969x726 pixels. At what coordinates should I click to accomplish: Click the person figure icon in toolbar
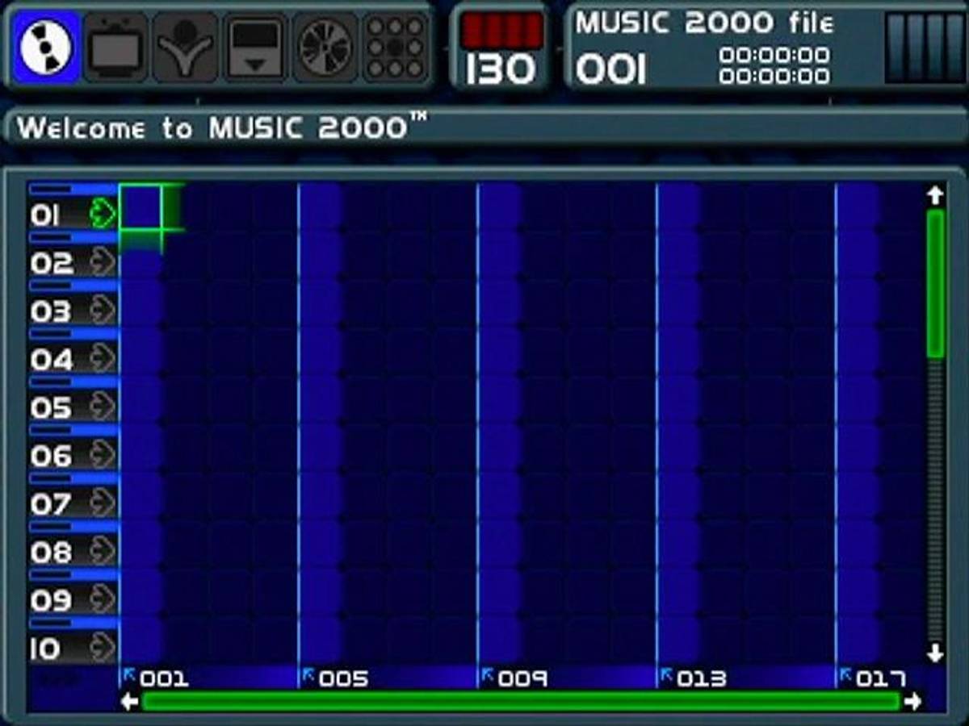[186, 47]
